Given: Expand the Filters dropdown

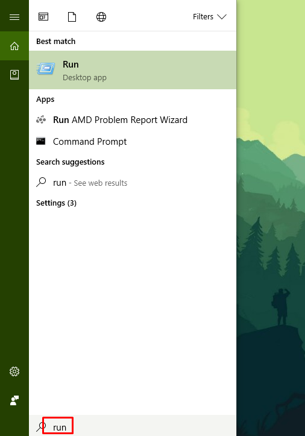Looking at the screenshot, I should (210, 17).
